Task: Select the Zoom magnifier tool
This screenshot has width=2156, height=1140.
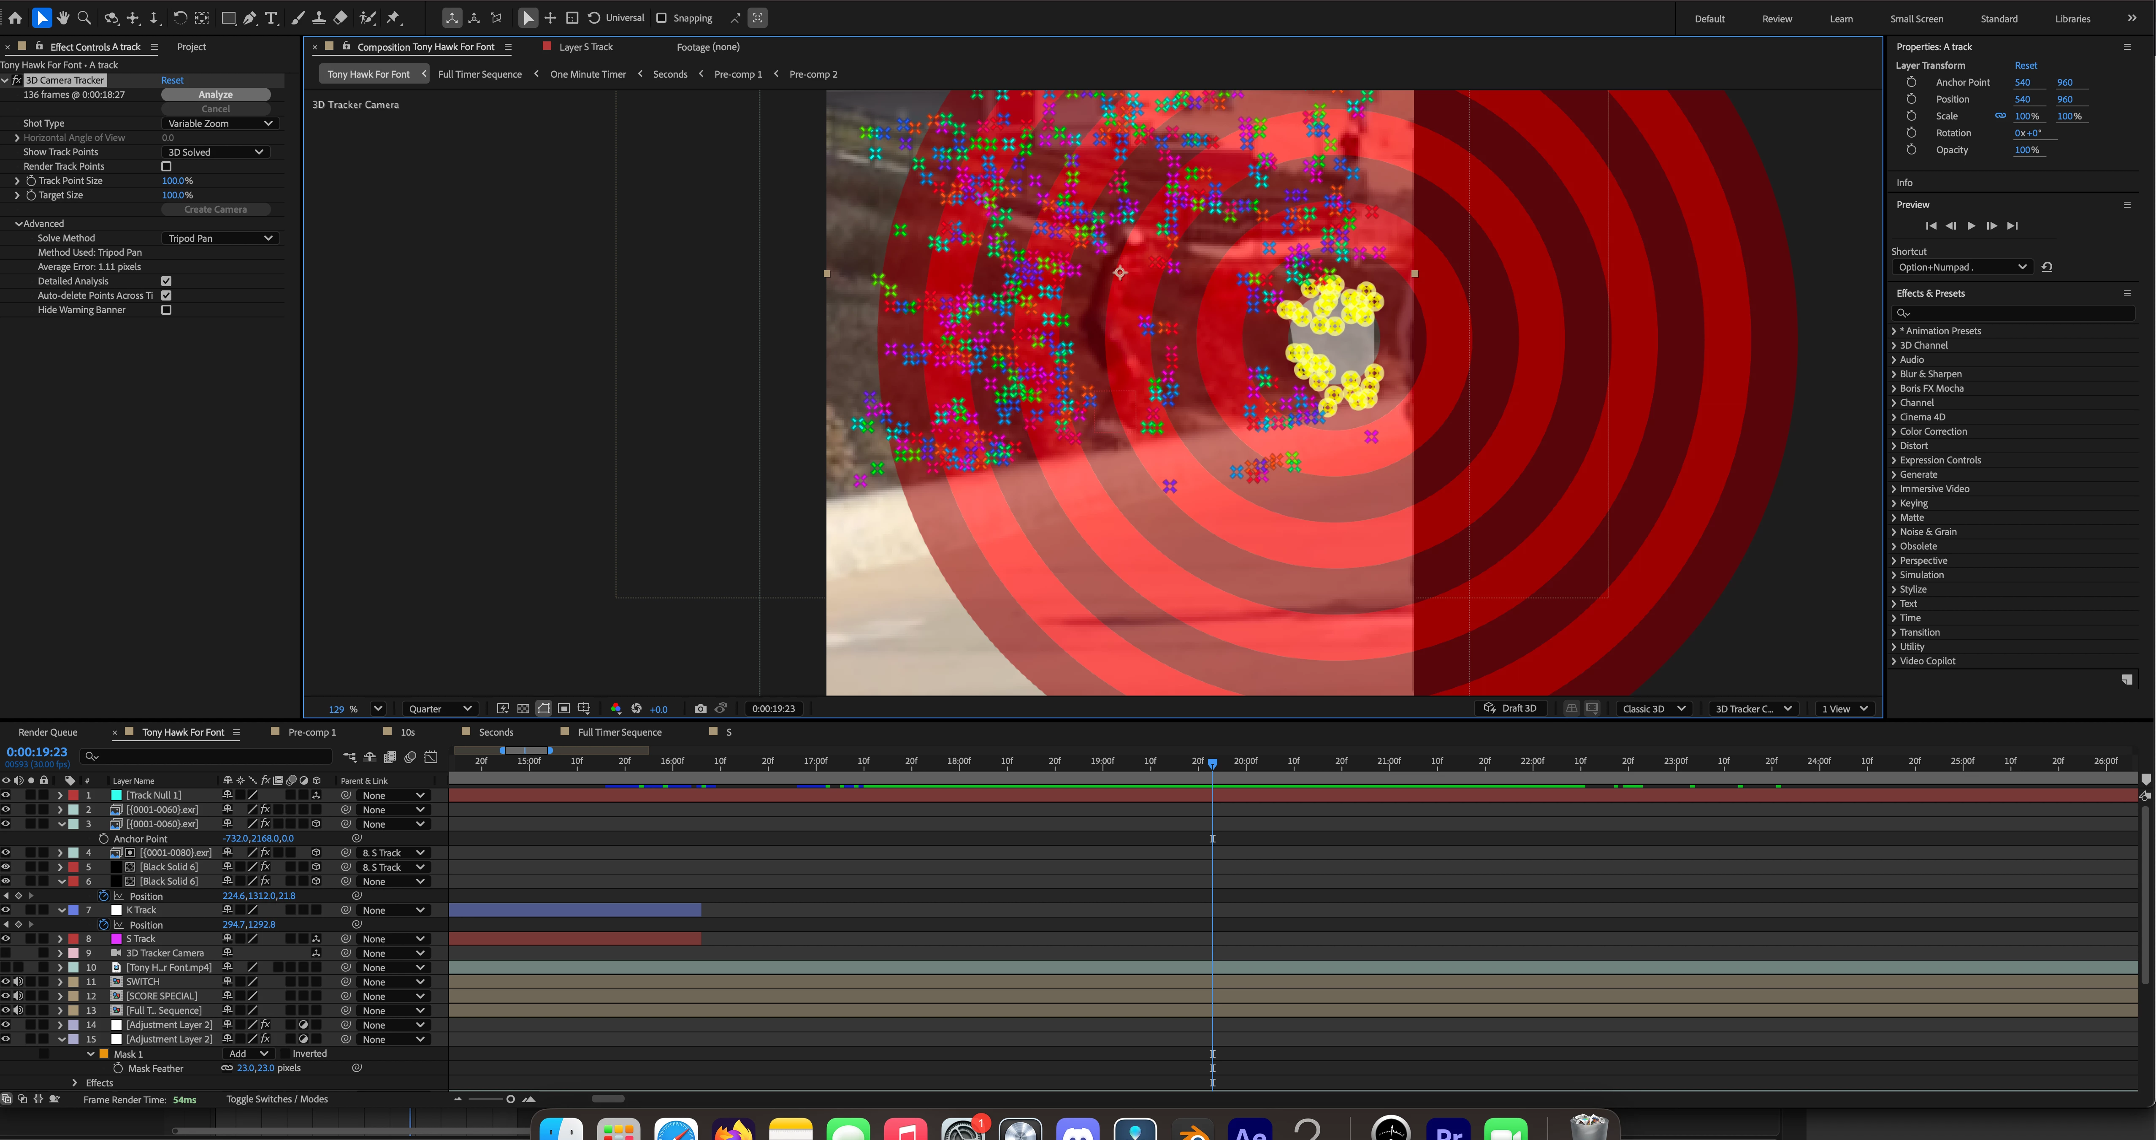Action: (84, 18)
